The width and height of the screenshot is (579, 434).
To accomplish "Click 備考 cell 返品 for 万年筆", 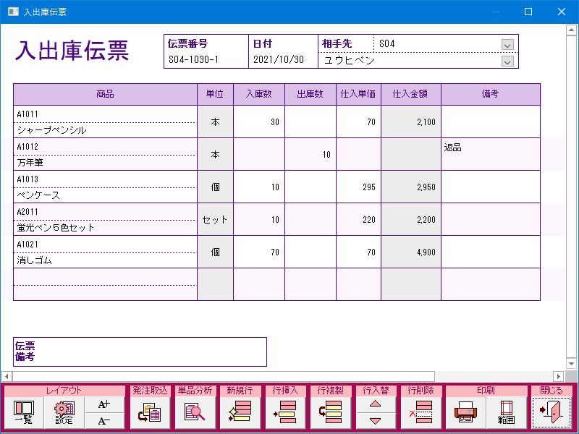I will pyautogui.click(x=491, y=154).
